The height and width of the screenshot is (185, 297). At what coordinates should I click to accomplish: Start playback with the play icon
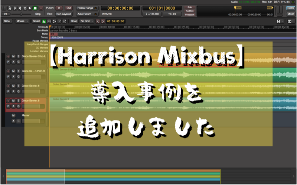(30, 8)
